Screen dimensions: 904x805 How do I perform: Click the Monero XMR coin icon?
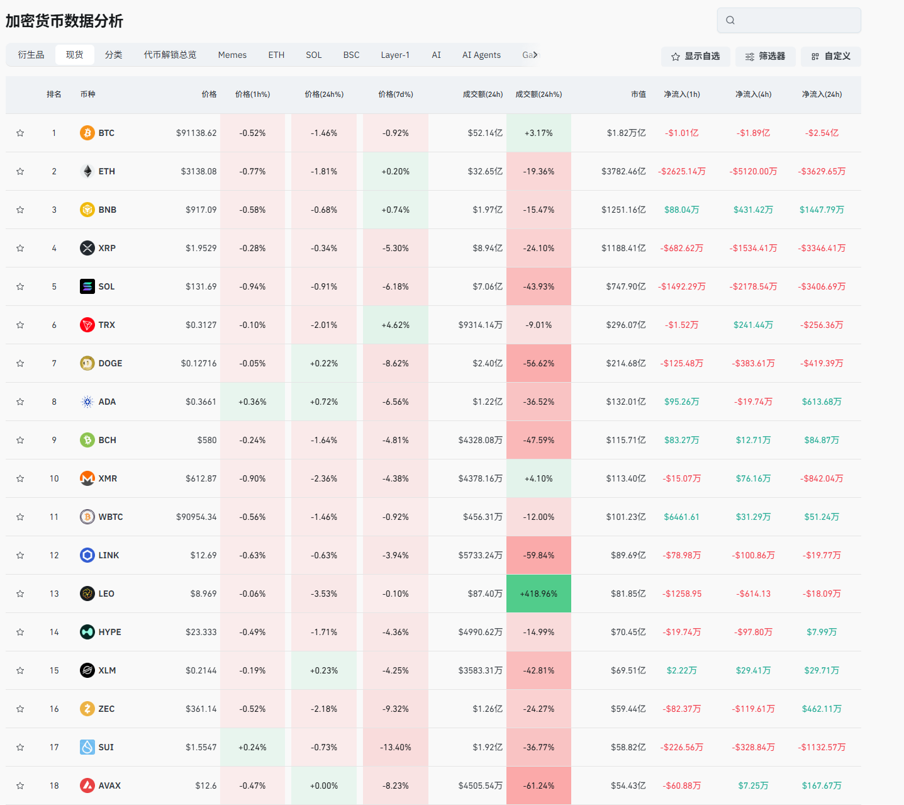click(x=87, y=478)
